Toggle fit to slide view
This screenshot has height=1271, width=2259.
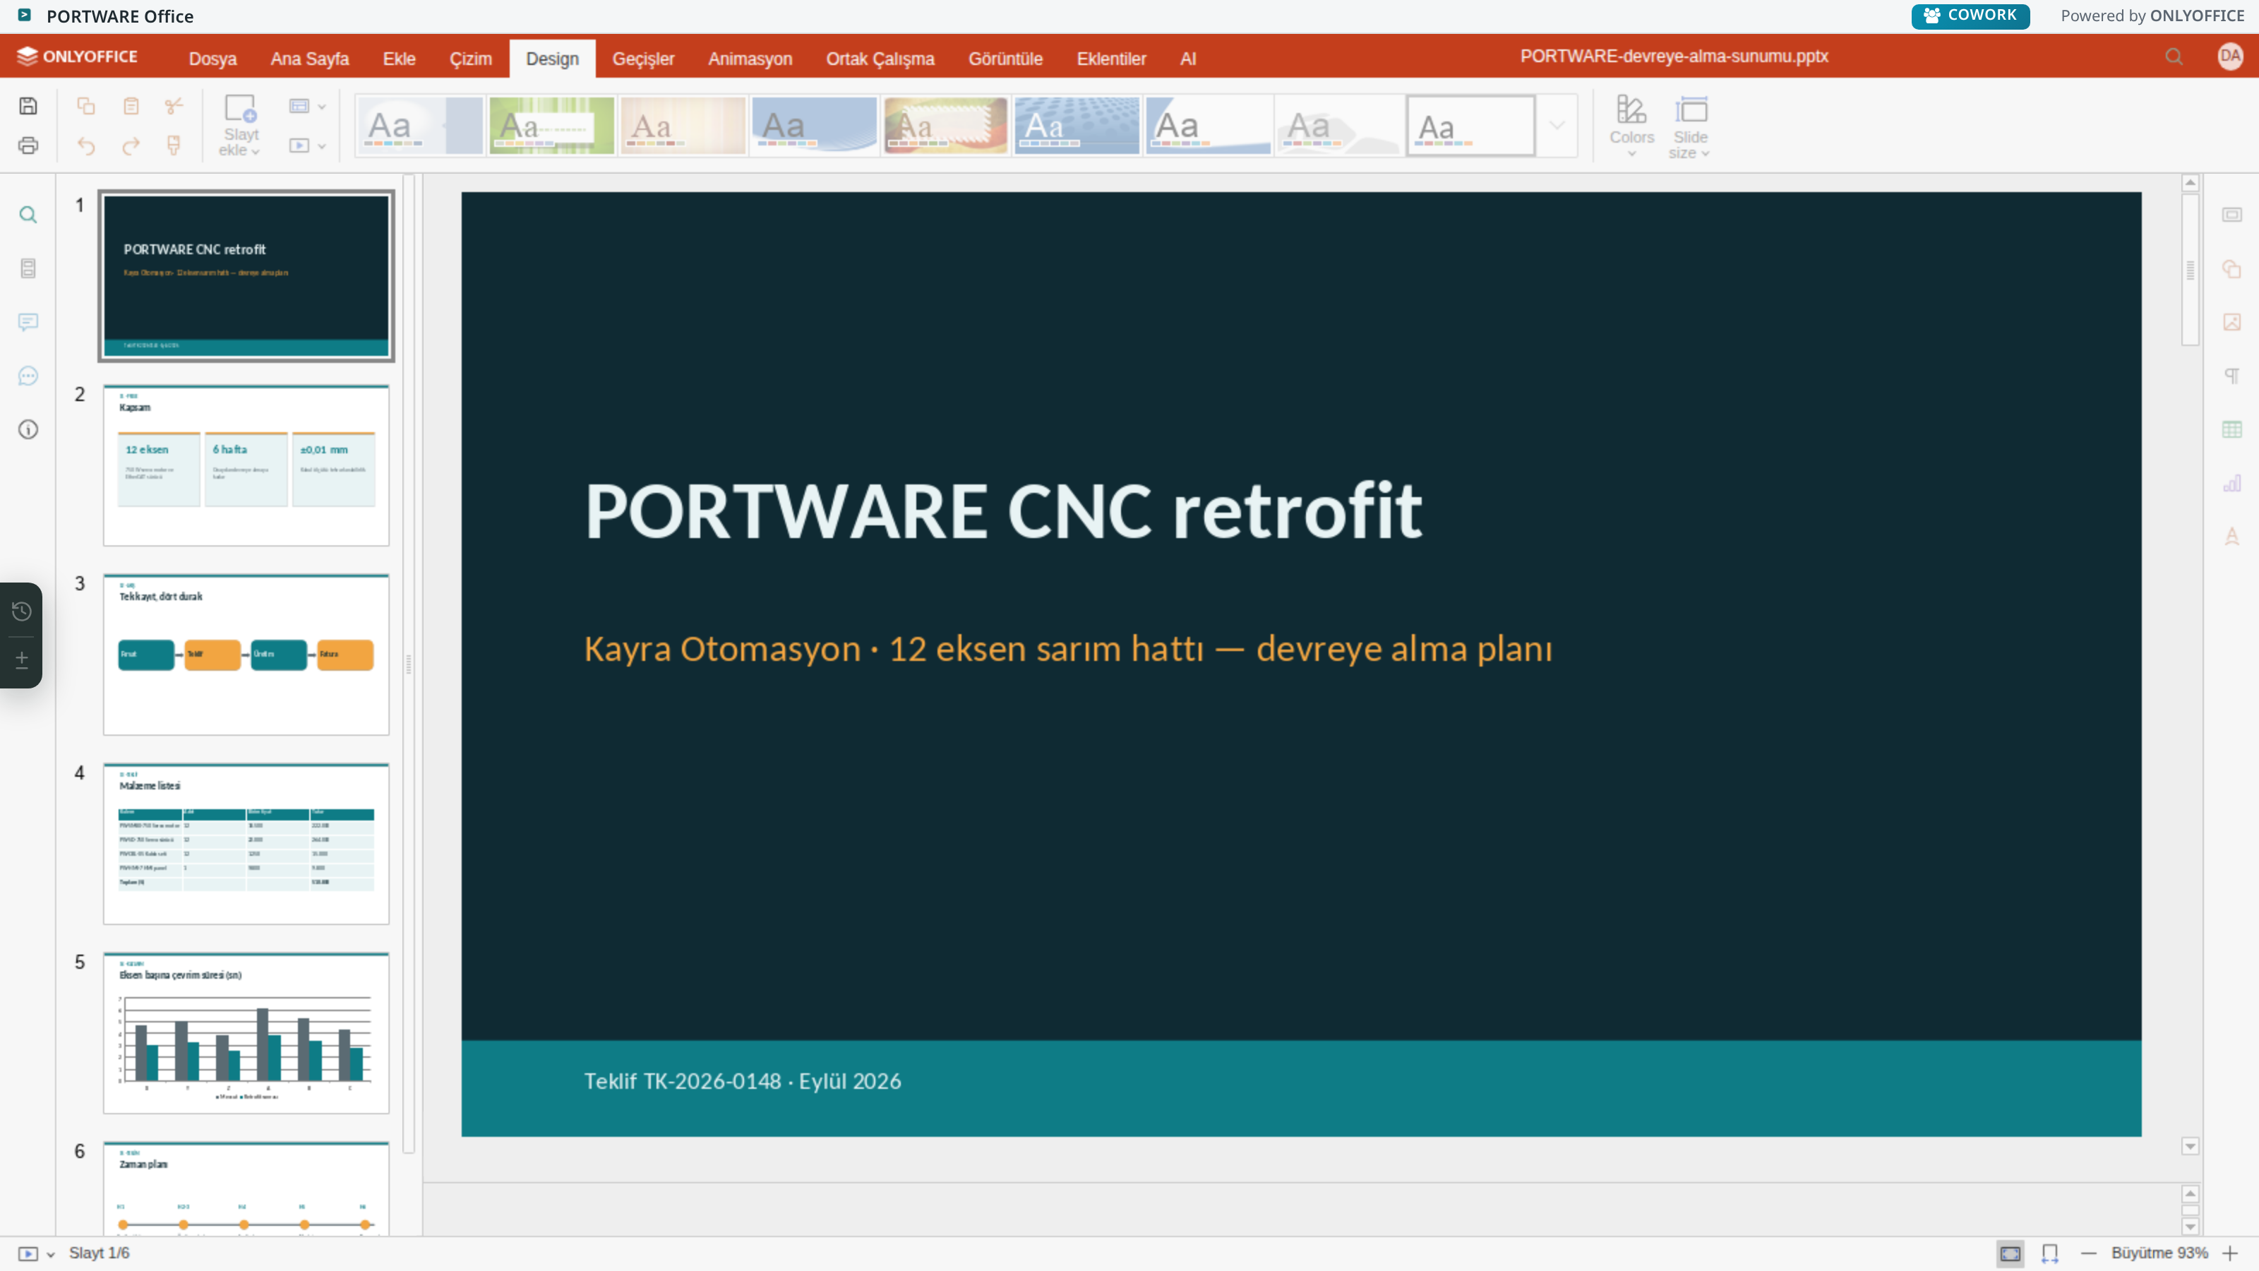2010,1253
